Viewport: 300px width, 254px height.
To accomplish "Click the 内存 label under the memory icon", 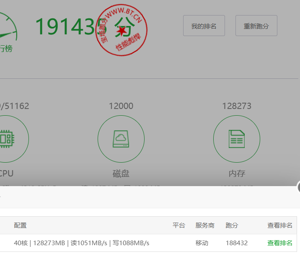I will click(237, 174).
